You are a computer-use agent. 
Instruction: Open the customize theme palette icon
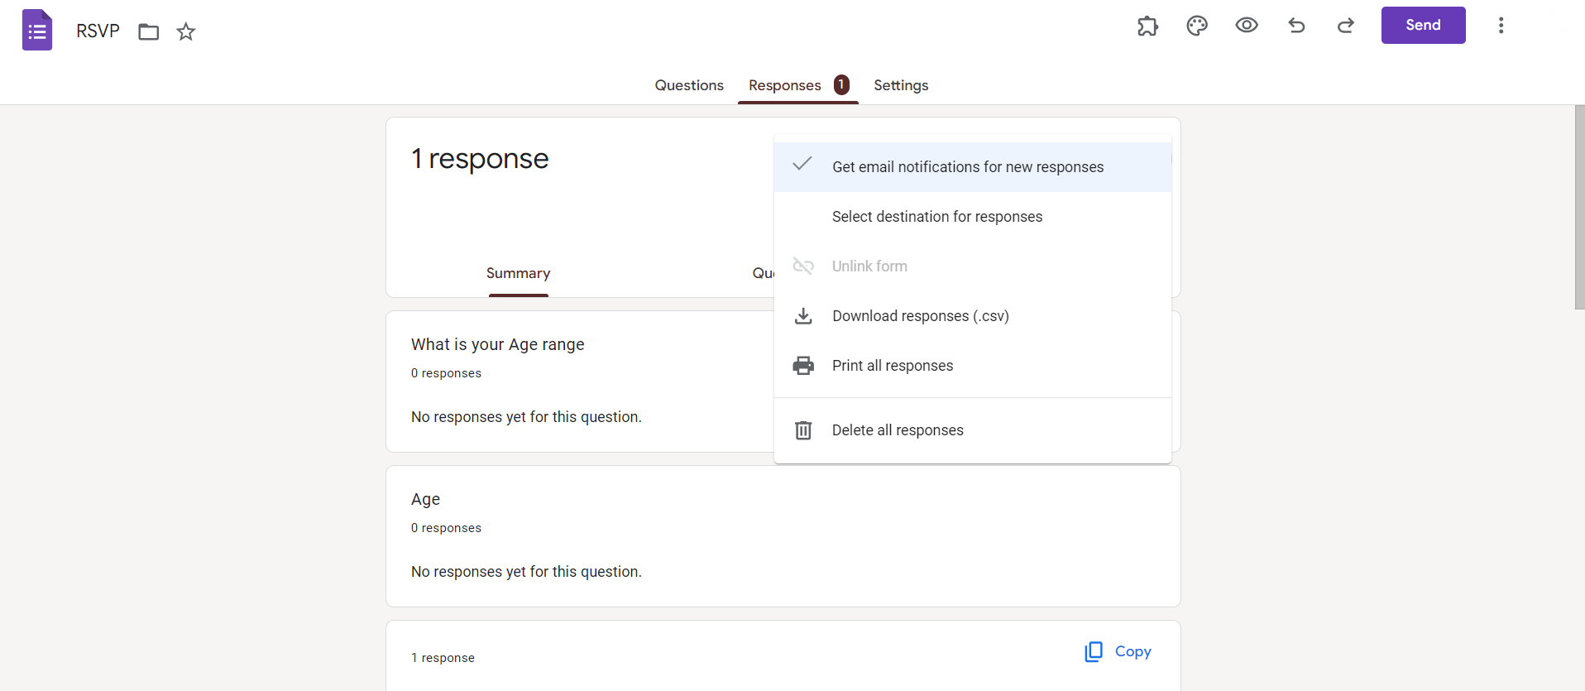pos(1197,26)
